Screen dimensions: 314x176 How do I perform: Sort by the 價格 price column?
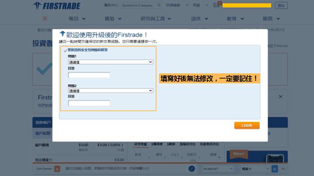[x=159, y=155]
